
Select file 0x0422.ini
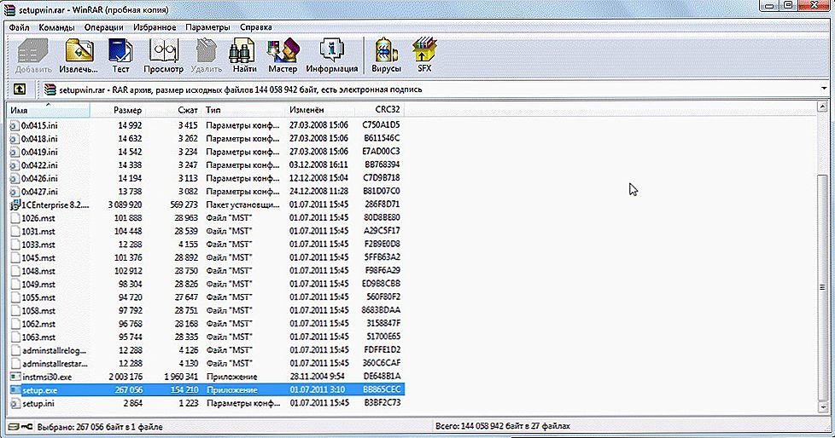[x=39, y=165]
